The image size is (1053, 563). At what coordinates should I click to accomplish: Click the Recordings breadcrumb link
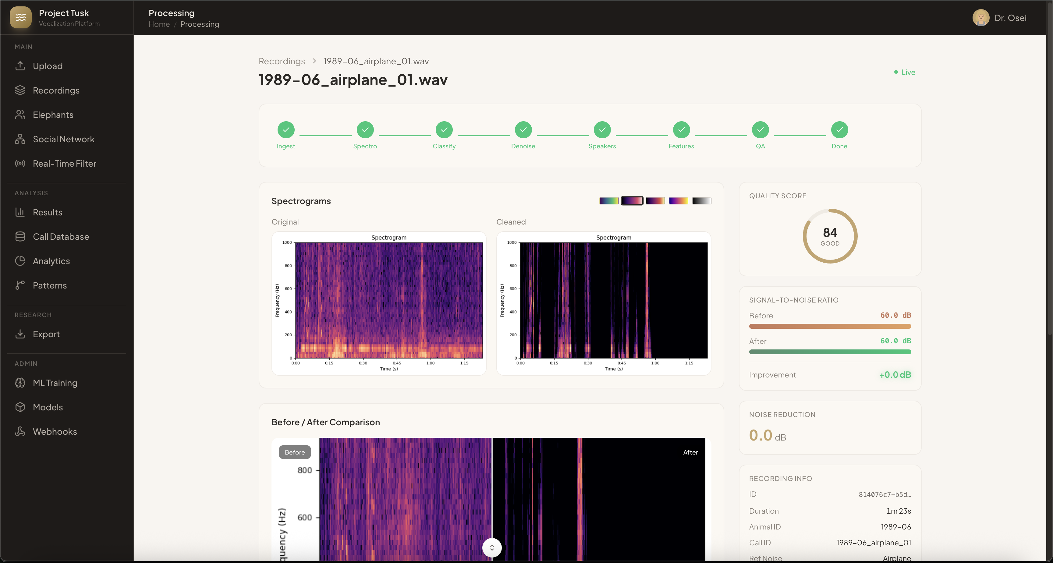[x=282, y=61]
